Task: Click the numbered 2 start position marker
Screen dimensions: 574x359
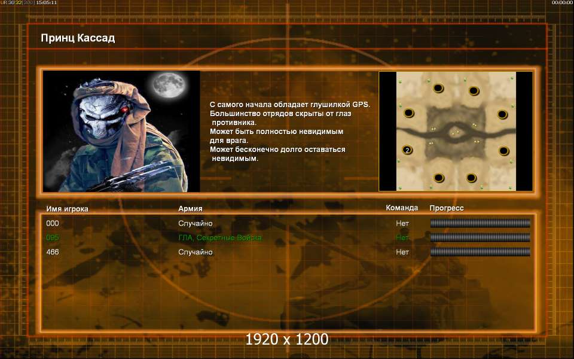Action: [407, 150]
